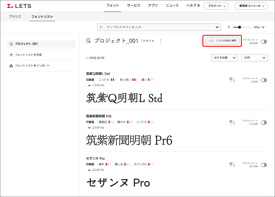The width and height of the screenshot is (275, 197).
Task: Open the サービス menu item
Action: pyautogui.click(x=134, y=5)
